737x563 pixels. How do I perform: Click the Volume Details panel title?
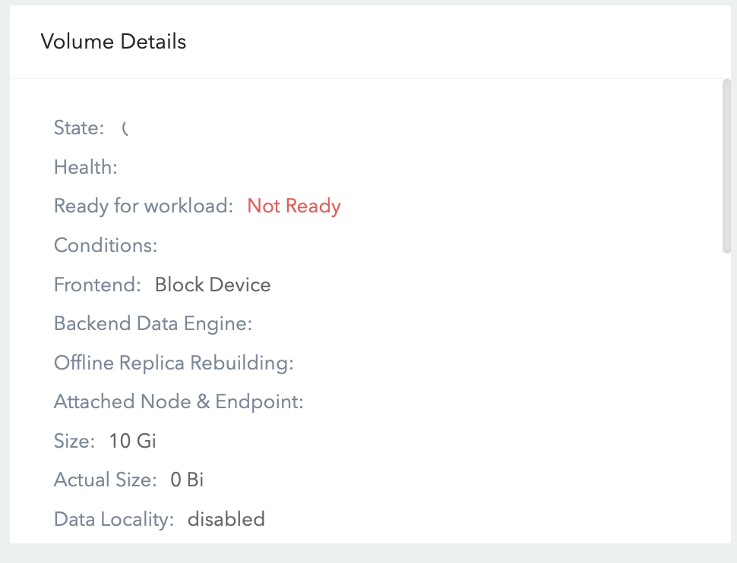pos(113,41)
